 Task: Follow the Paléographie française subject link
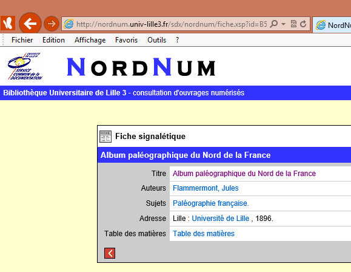click(210, 203)
